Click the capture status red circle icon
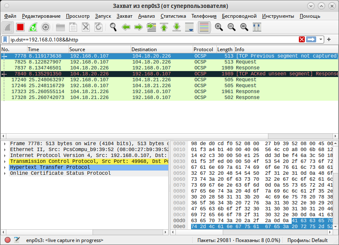Viewport: 339px width, 245px height. (8, 240)
